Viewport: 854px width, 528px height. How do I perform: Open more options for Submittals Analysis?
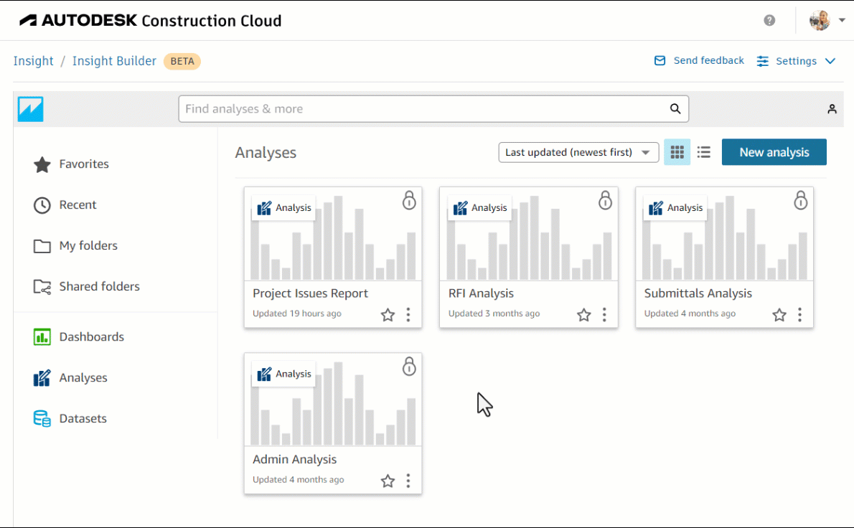pos(799,314)
